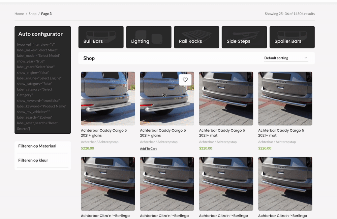
Task: Open the Lighting category tile
Action: pyautogui.click(x=149, y=37)
